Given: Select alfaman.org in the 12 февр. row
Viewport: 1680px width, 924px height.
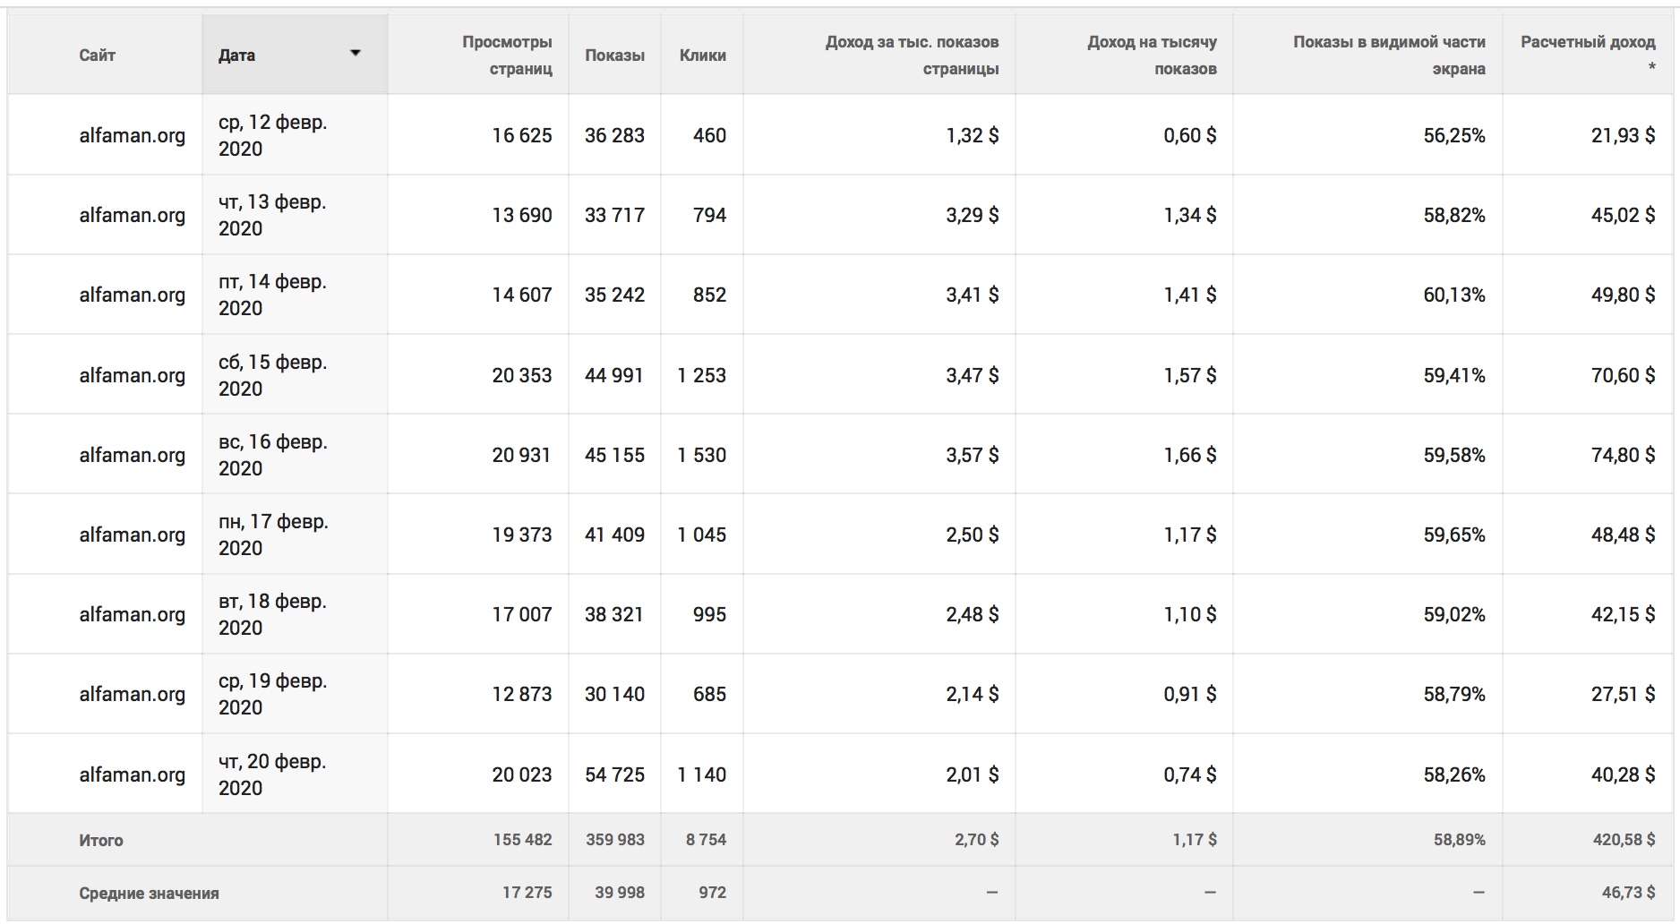Looking at the screenshot, I should coord(133,135).
